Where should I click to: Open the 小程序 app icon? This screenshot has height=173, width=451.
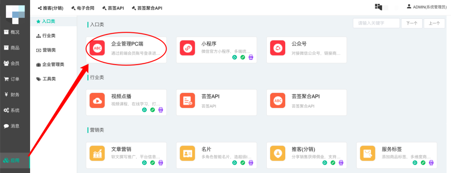pos(187,48)
